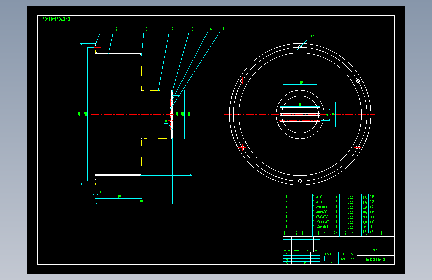Pick the bottom bolt hole on the circular view
Image resolution: width=432 pixels, height=280 pixels.
pyautogui.click(x=300, y=181)
